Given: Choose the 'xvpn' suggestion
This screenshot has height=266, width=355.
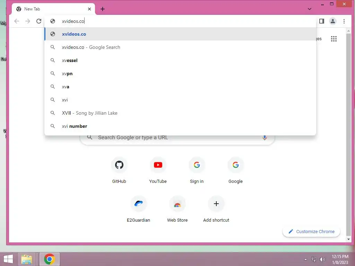Looking at the screenshot, I should coord(180,73).
